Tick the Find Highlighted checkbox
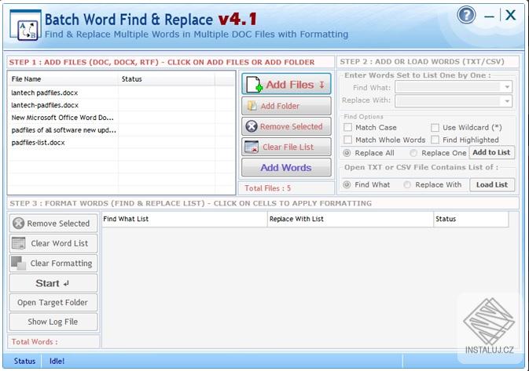 (435, 140)
